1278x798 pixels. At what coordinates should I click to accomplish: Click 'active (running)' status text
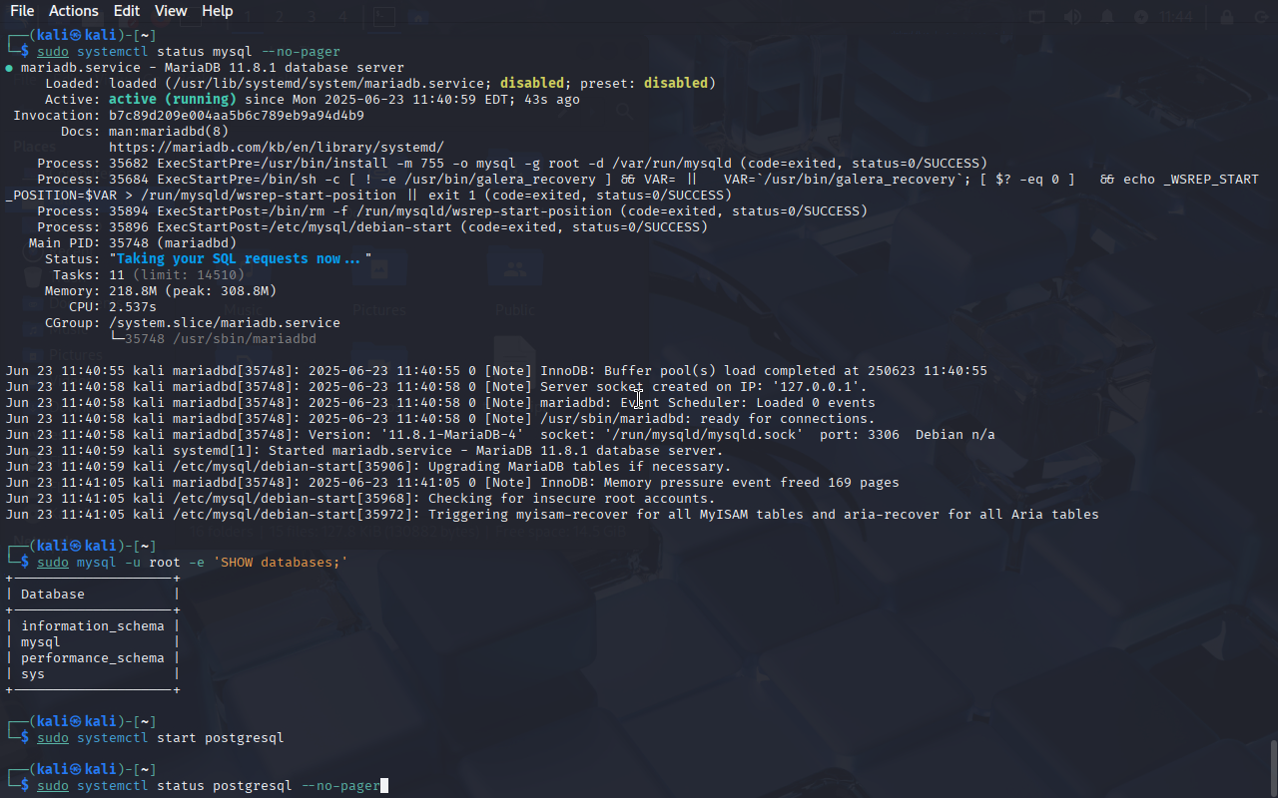tap(173, 99)
